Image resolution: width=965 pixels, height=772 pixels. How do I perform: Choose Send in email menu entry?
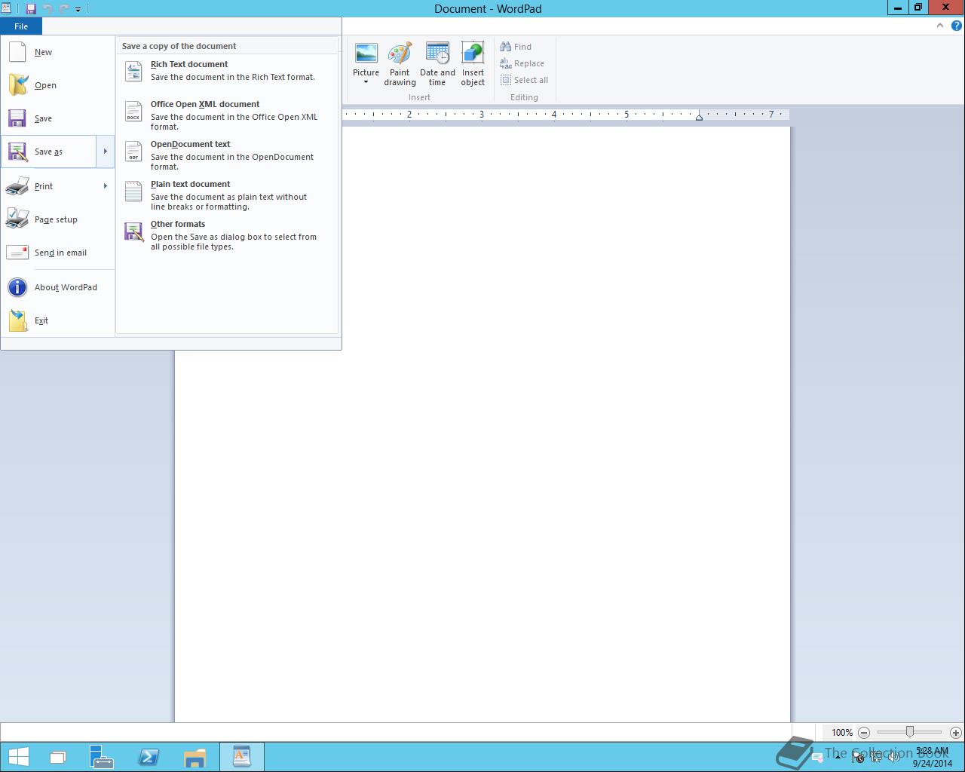(x=57, y=253)
